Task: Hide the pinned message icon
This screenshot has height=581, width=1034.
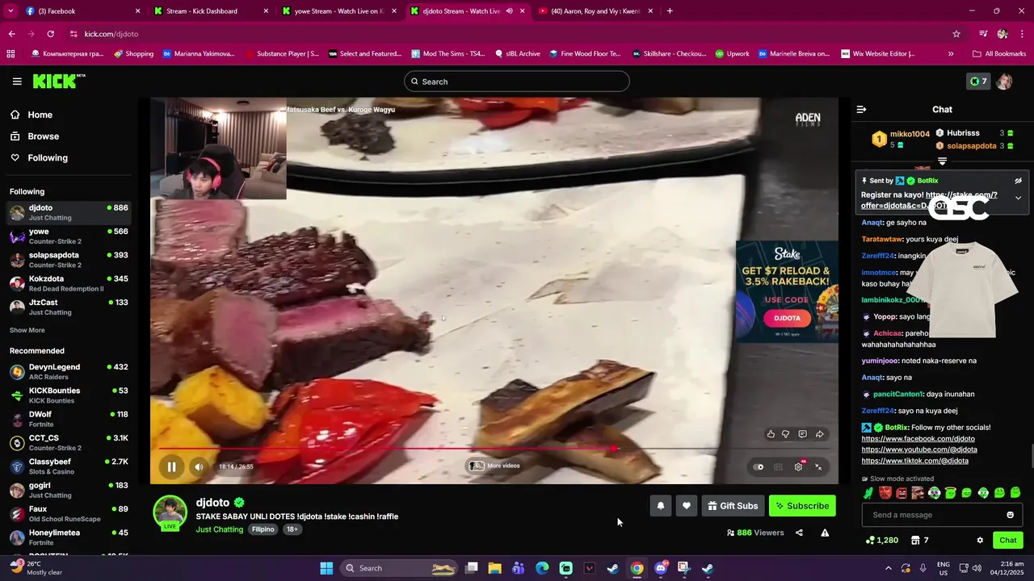Action: pos(1018,181)
